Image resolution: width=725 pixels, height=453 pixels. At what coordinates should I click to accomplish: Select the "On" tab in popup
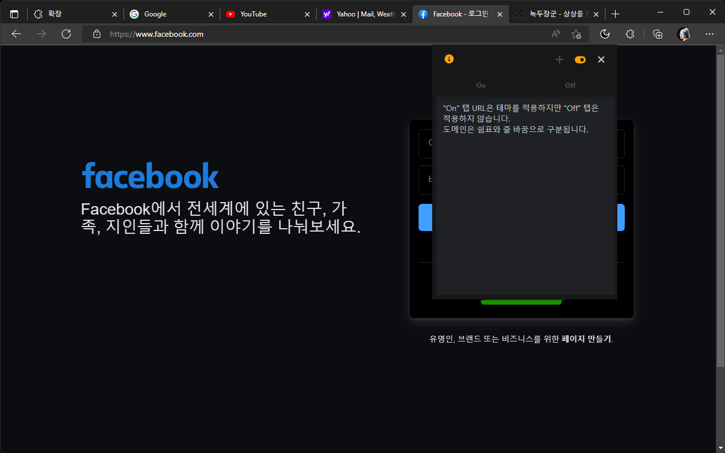coord(480,86)
